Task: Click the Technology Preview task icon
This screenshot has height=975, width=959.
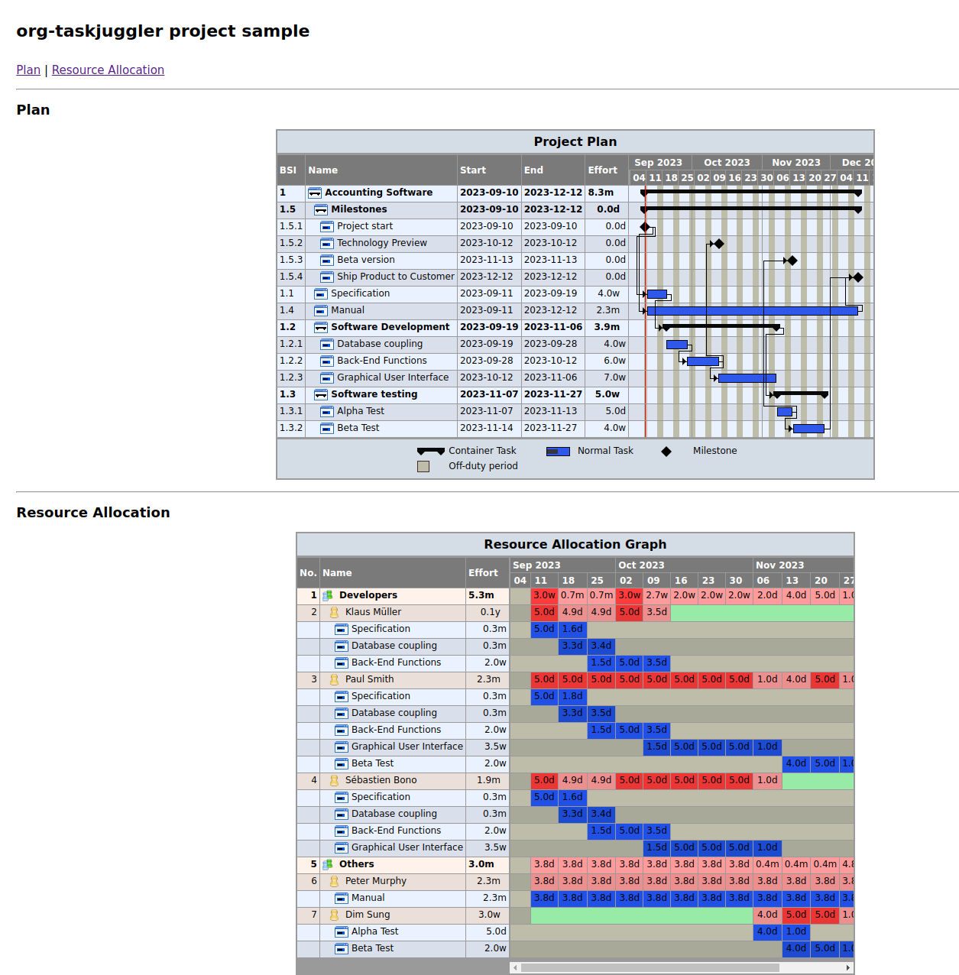Action: pyautogui.click(x=327, y=244)
